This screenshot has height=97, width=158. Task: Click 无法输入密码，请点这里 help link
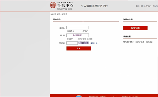coord(85,39)
